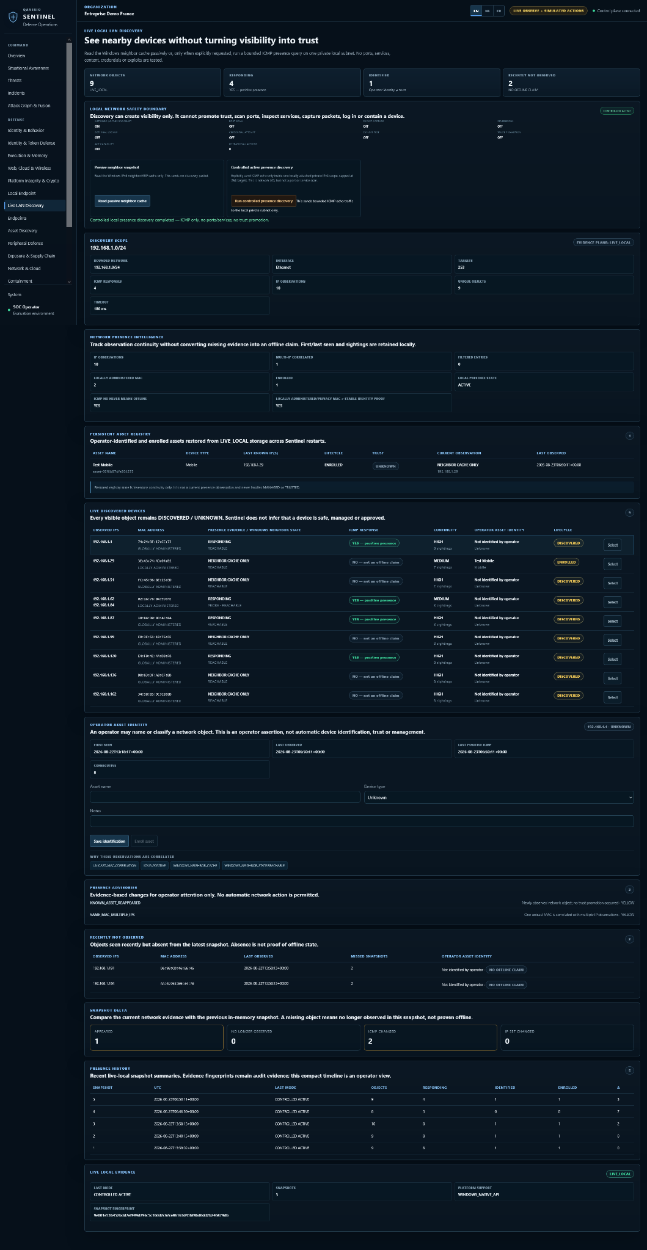
Task: Click the SAME_MAC_MULTIPLE_IPS advisory
Action: (112, 914)
